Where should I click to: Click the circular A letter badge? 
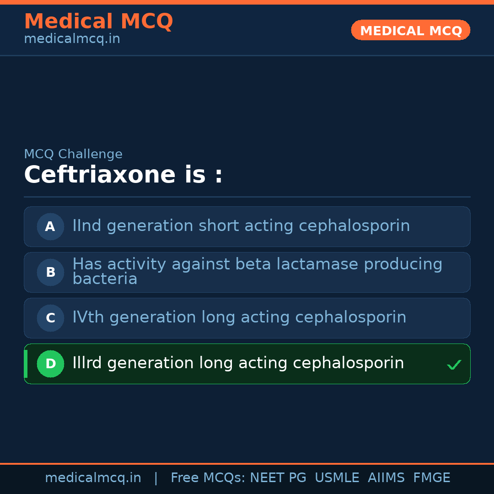pyautogui.click(x=50, y=226)
